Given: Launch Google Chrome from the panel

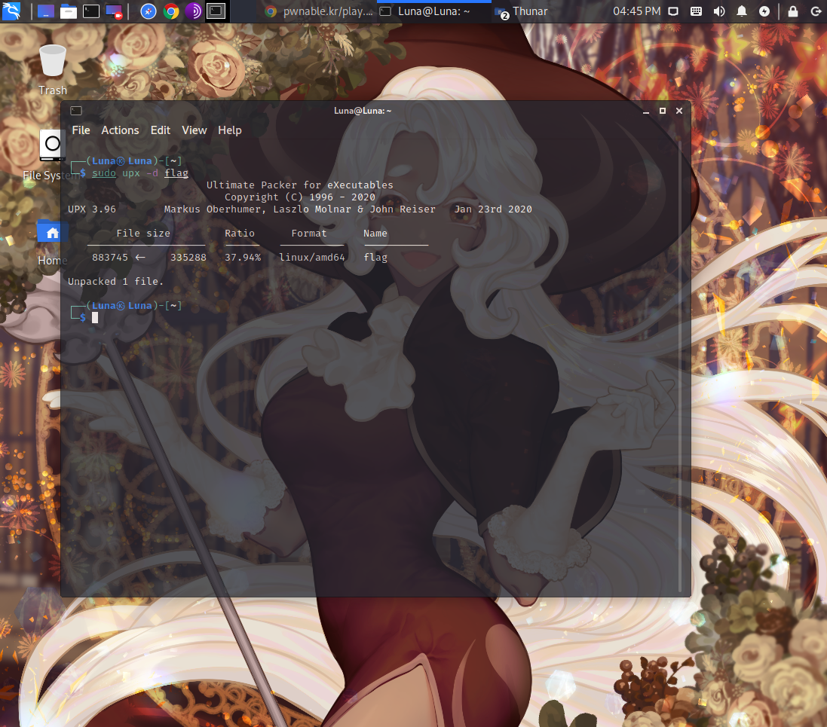Looking at the screenshot, I should coord(171,11).
